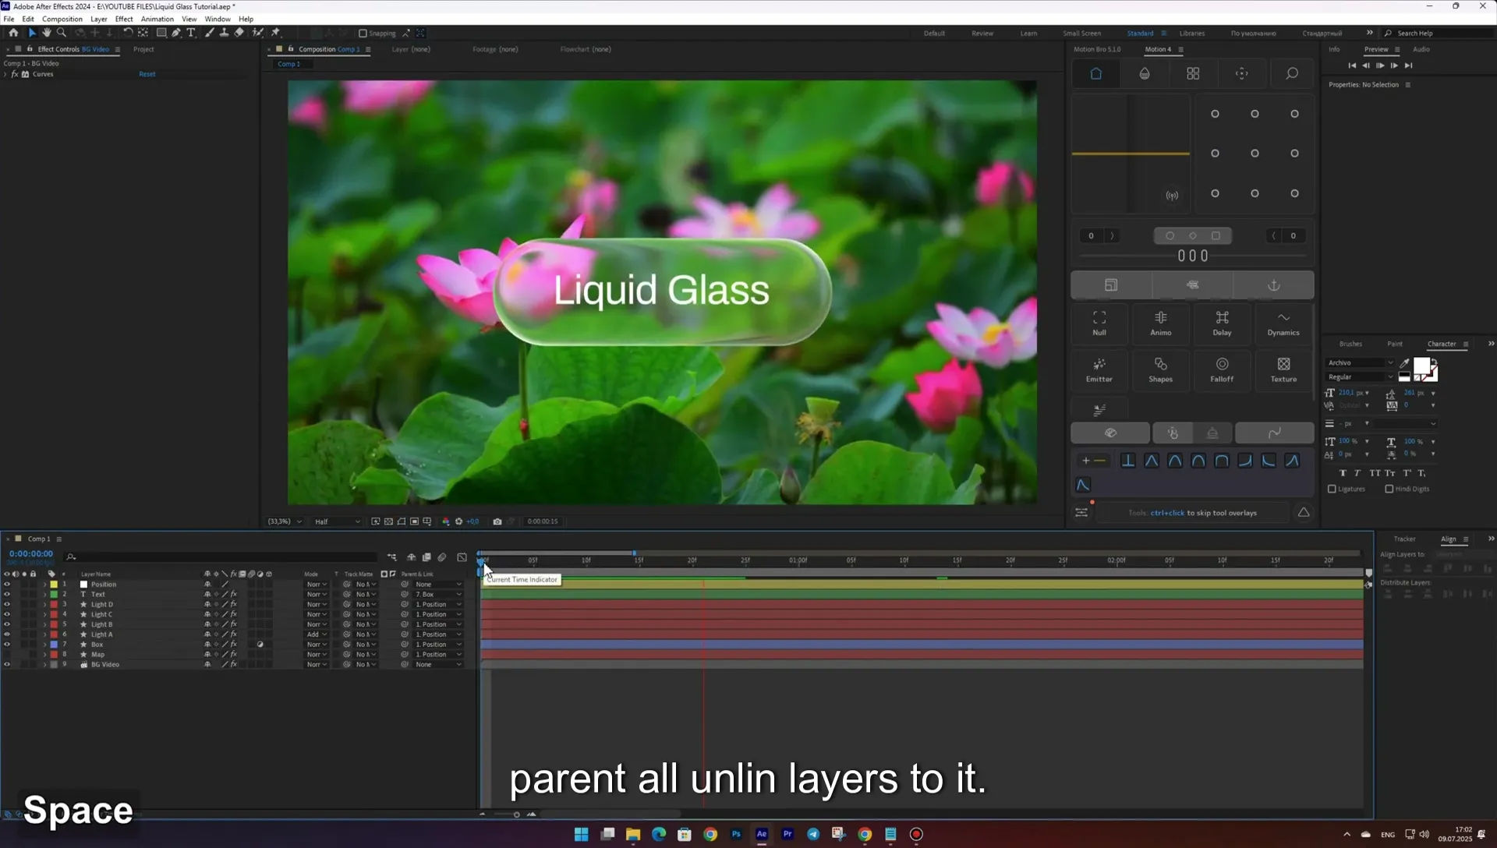Select the Pen tool in toolbar
Viewport: 1497px width, 848px height.
tap(176, 33)
